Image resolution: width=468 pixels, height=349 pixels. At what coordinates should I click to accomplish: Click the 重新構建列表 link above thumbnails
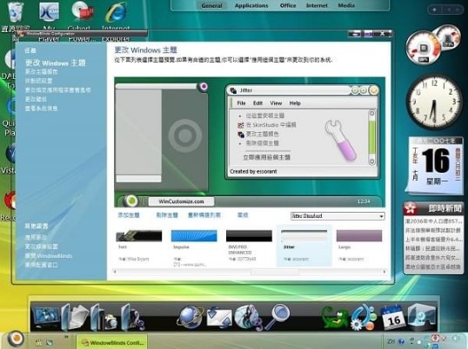click(204, 215)
